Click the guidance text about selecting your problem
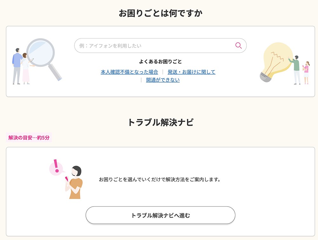 pyautogui.click(x=160, y=179)
